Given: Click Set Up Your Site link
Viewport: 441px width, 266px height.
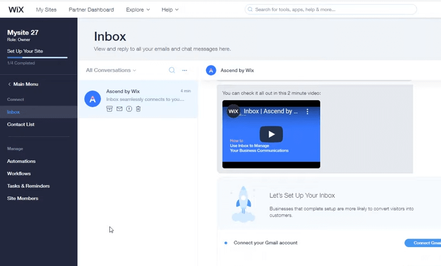Looking at the screenshot, I should [x=25, y=51].
